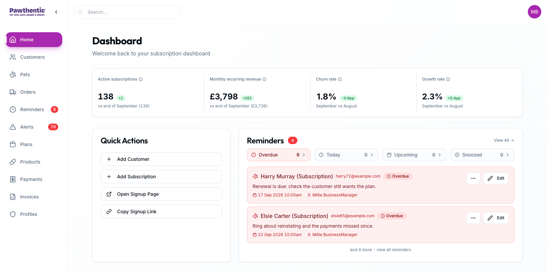Open Reminders in the sidebar
Image resolution: width=547 pixels, height=273 pixels.
click(x=34, y=109)
